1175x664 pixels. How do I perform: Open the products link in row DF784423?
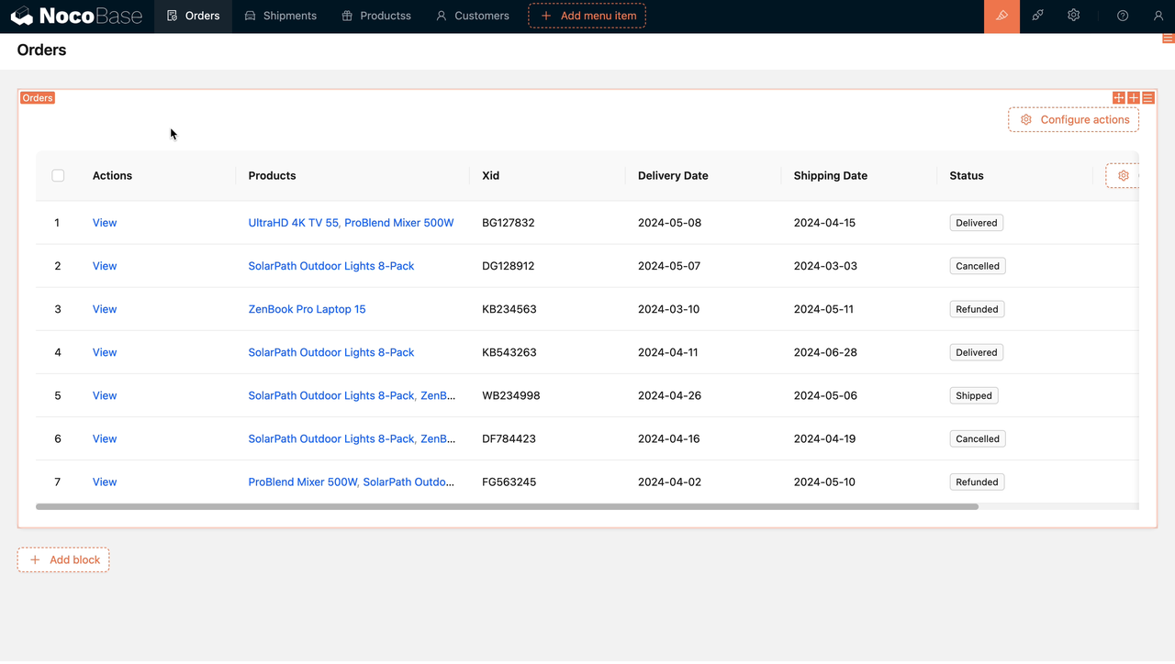(x=352, y=438)
